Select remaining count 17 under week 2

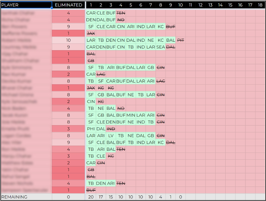click(x=101, y=197)
